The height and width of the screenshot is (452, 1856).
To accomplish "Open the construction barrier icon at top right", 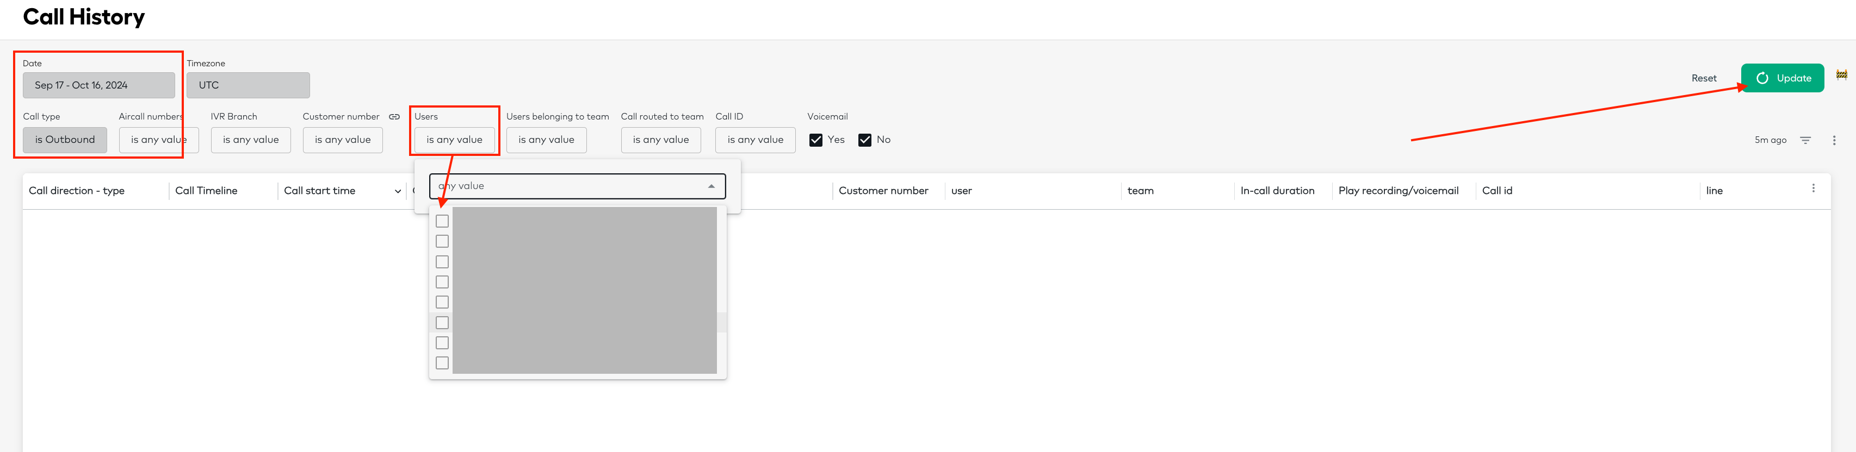I will (x=1841, y=74).
